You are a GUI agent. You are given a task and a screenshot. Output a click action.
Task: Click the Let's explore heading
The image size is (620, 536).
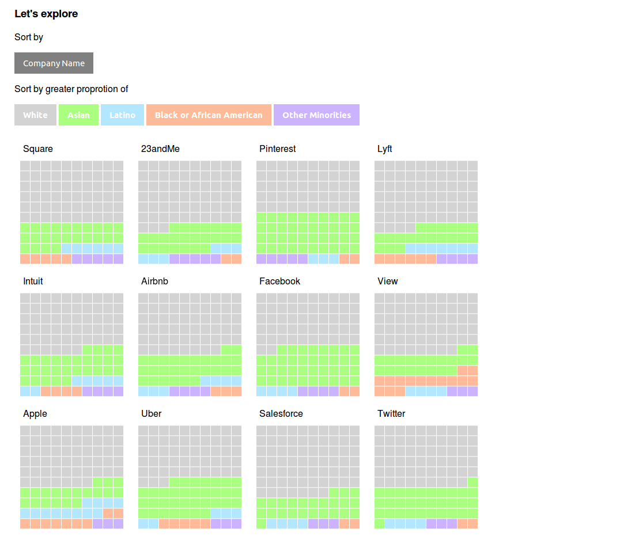click(x=46, y=14)
